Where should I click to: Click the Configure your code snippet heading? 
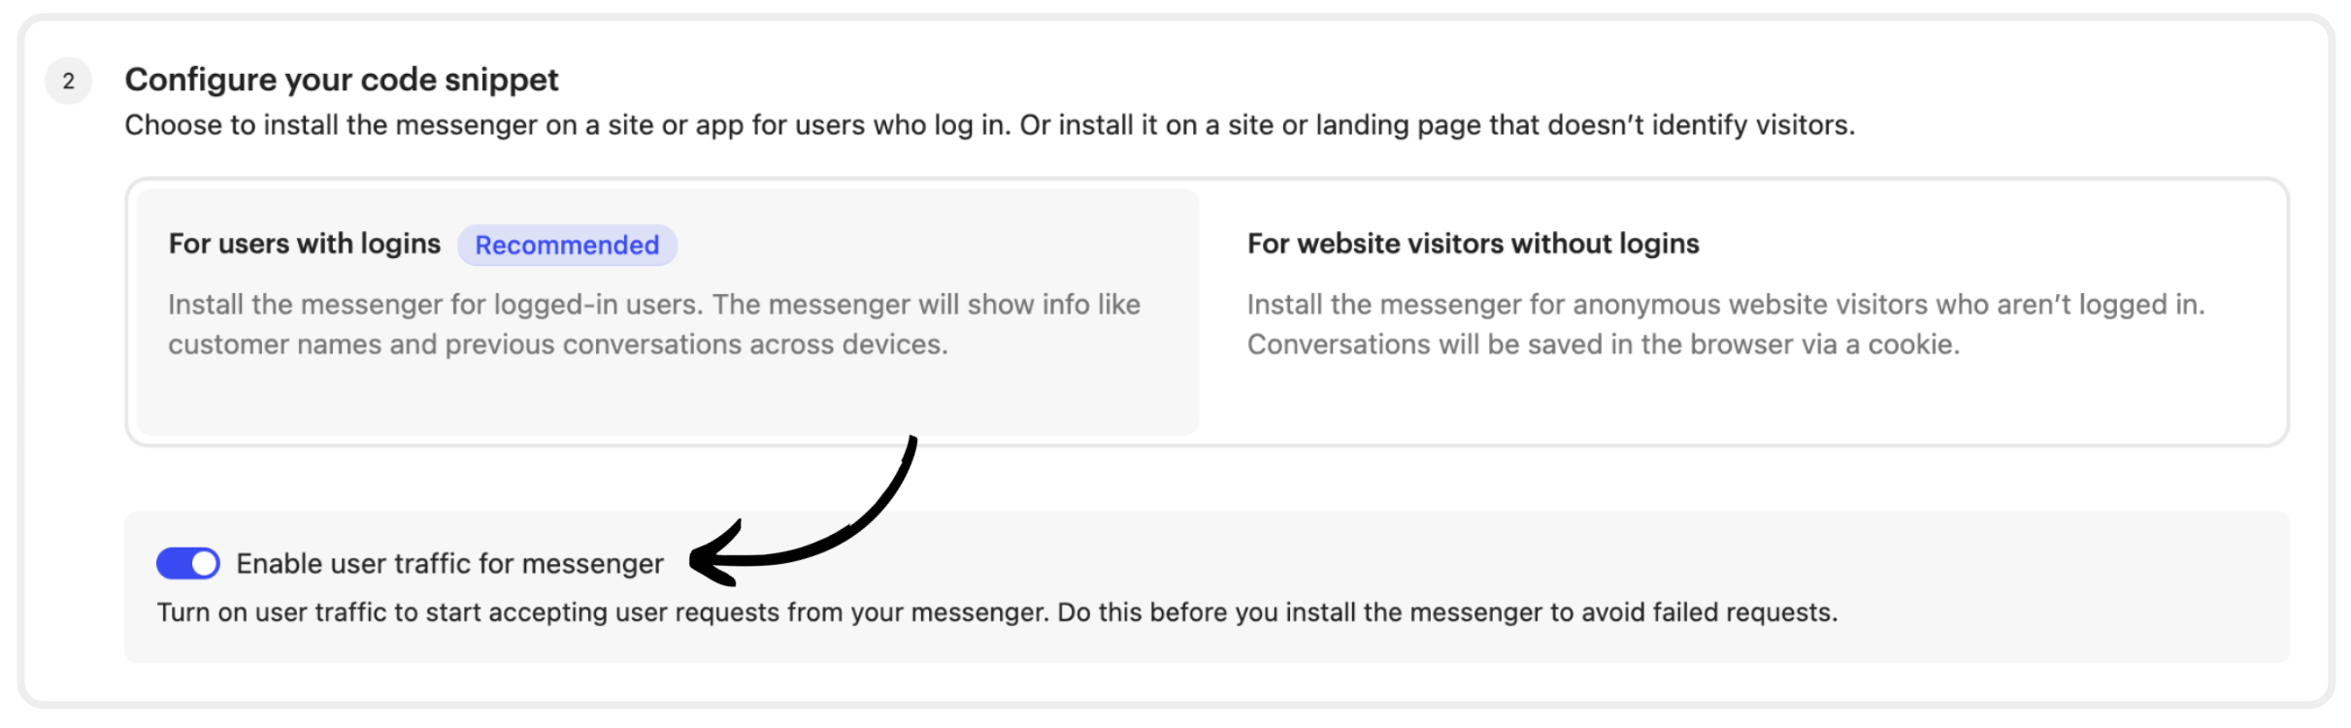click(342, 80)
